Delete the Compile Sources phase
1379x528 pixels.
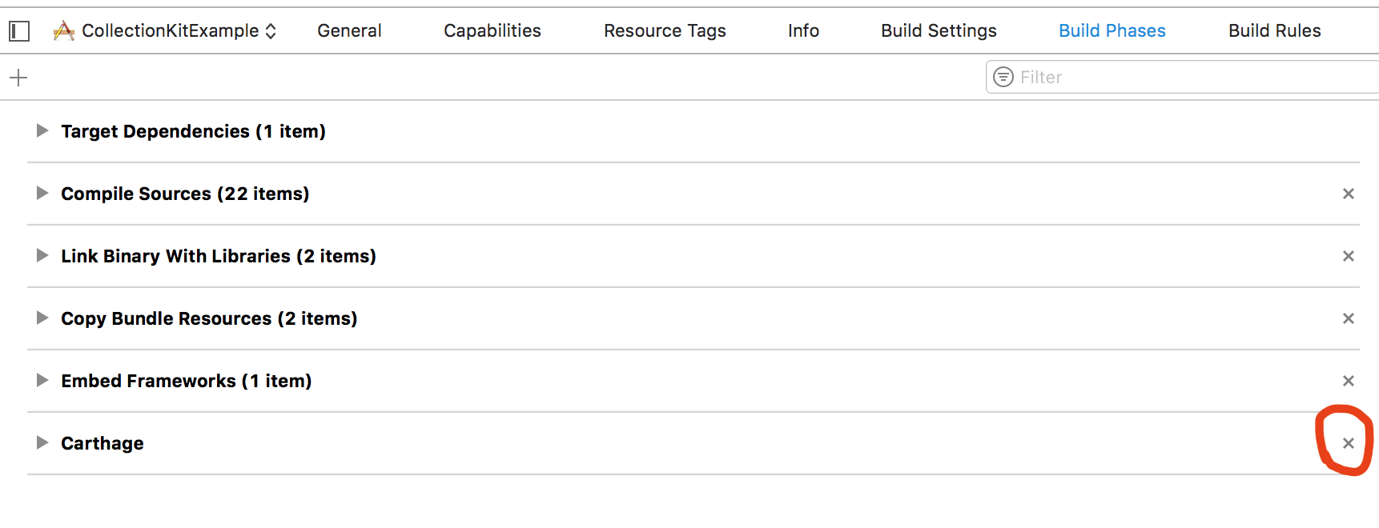pyautogui.click(x=1348, y=193)
